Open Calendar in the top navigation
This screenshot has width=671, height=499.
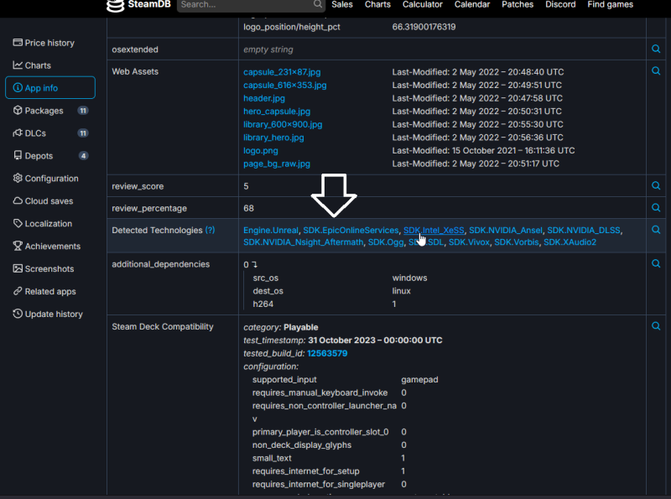pos(472,5)
